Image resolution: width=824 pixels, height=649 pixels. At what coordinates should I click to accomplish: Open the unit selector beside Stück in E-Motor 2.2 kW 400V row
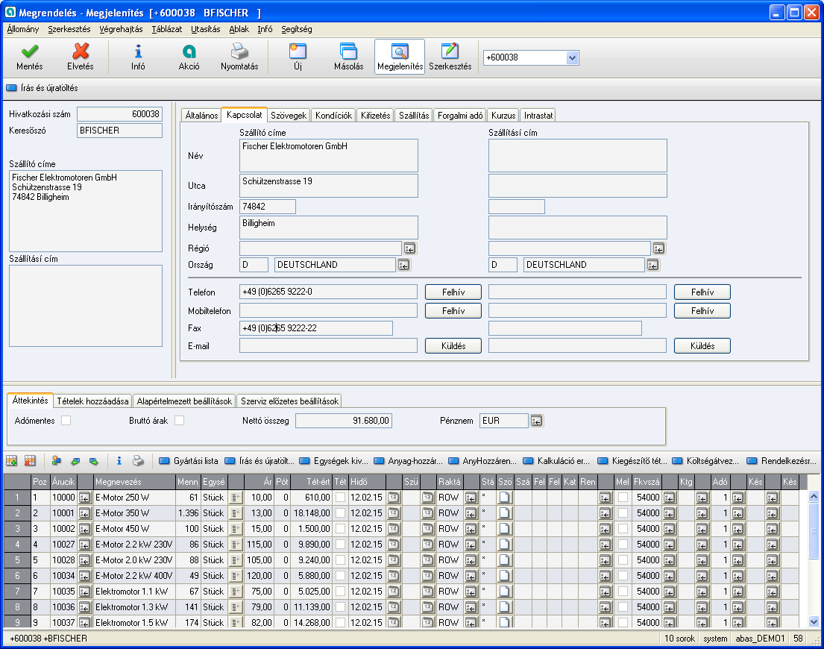[236, 575]
